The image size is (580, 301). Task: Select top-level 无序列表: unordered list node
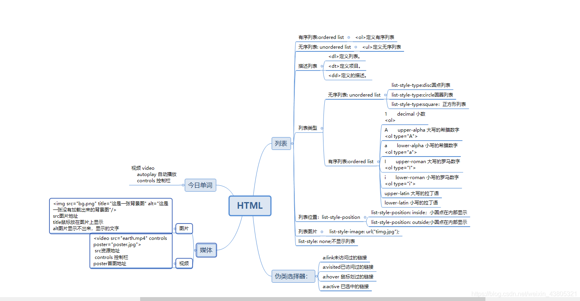tap(325, 47)
